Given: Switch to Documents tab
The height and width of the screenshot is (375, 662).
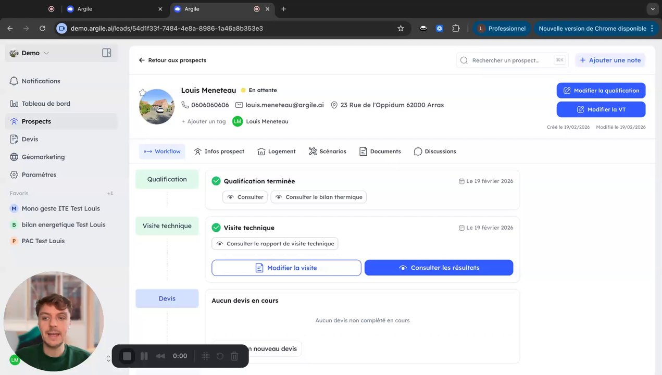Looking at the screenshot, I should click(x=380, y=152).
